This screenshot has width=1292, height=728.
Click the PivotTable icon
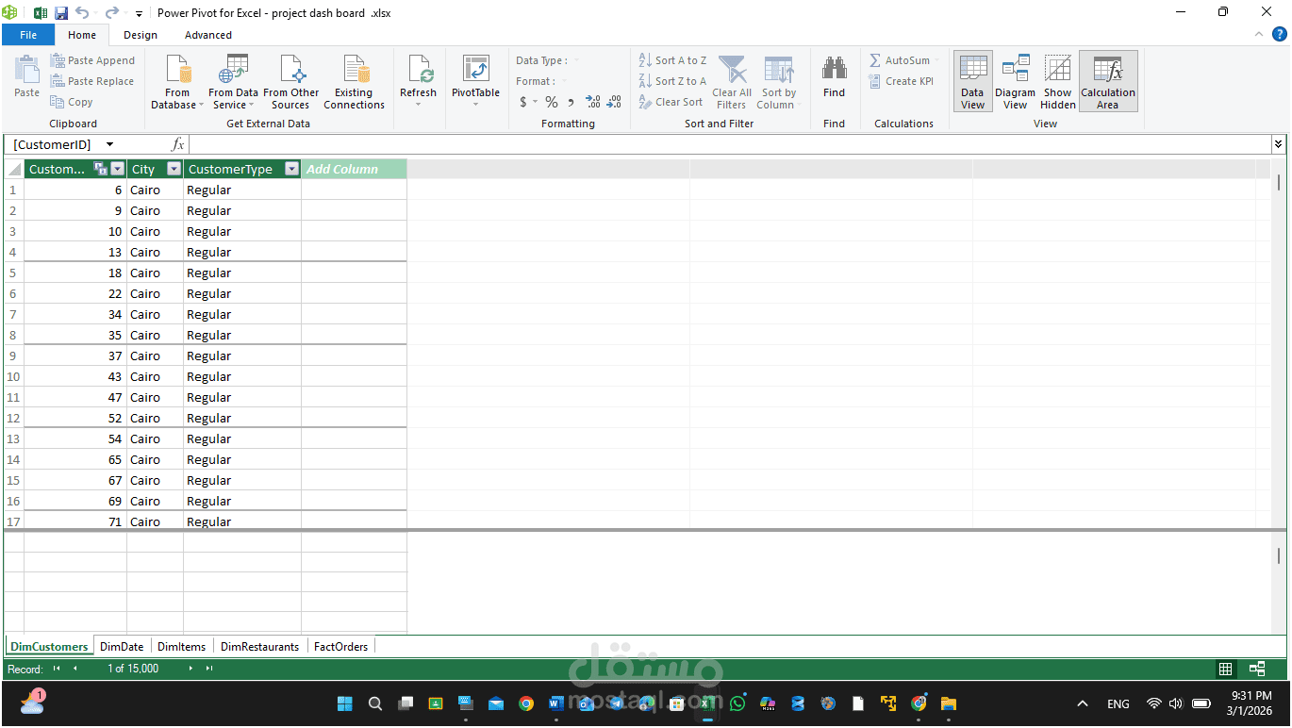475,69
